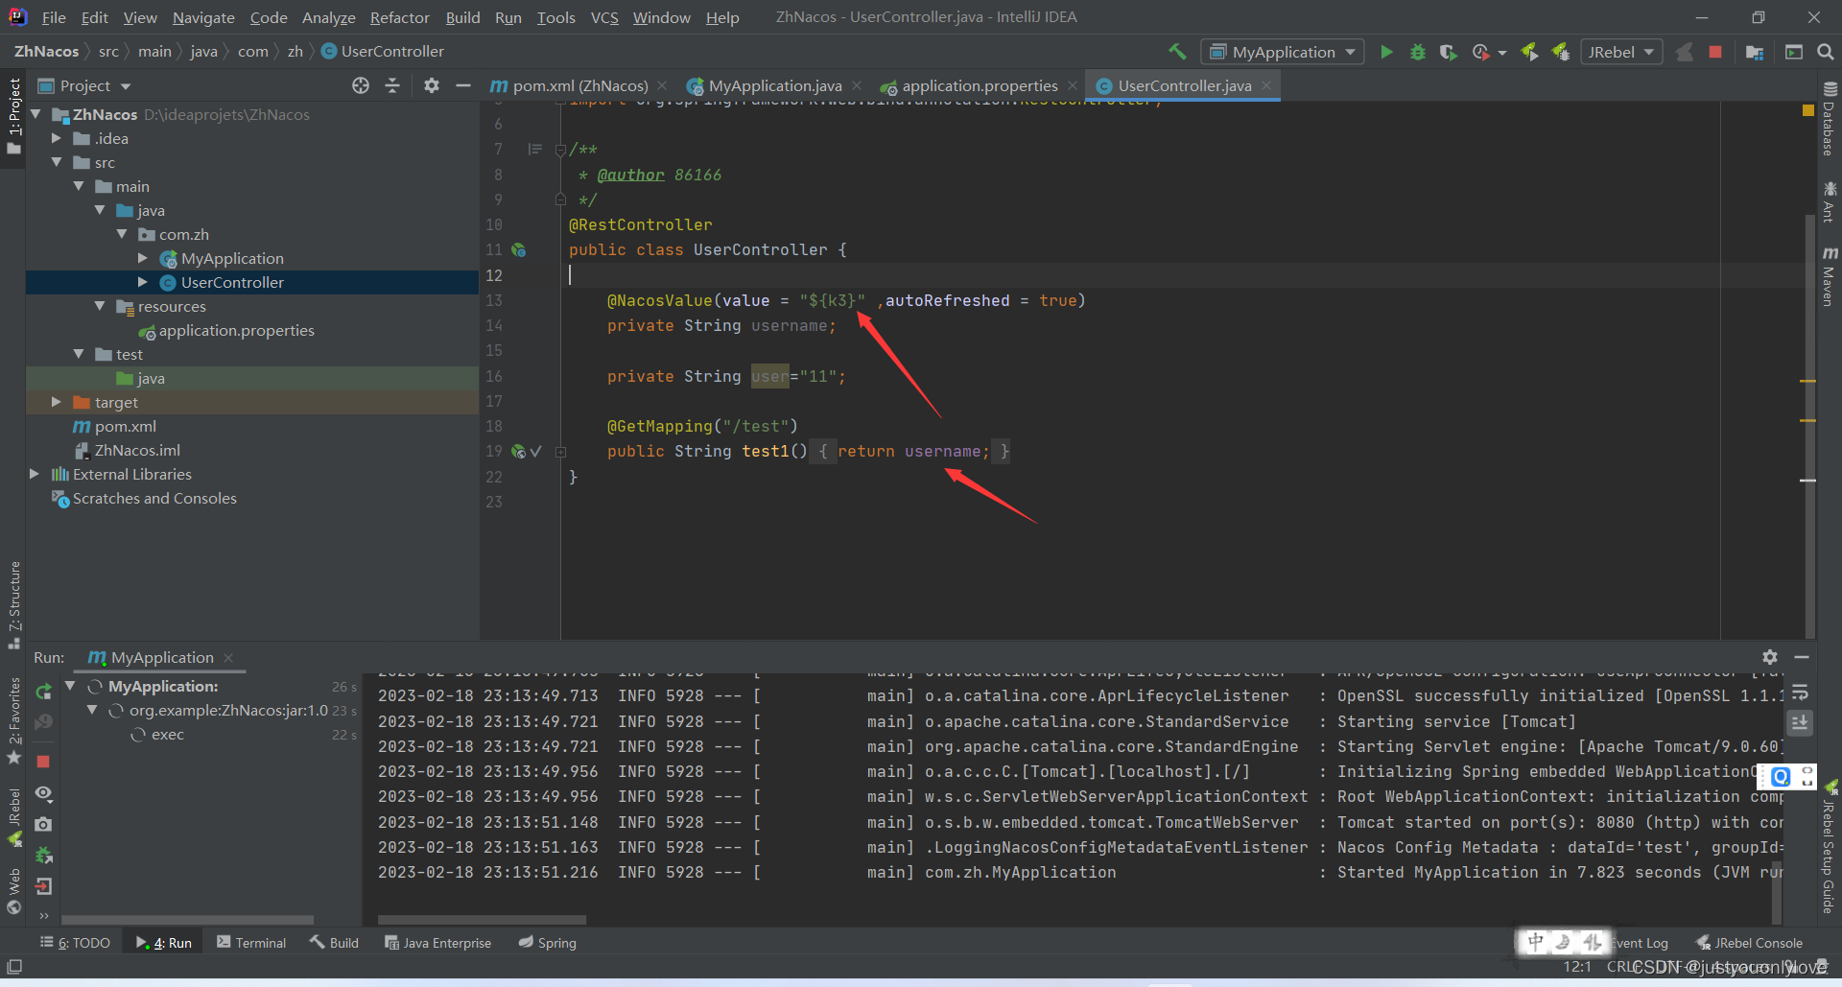Click the src breadcrumb in the navigation bar
The width and height of the screenshot is (1842, 987).
point(108,52)
